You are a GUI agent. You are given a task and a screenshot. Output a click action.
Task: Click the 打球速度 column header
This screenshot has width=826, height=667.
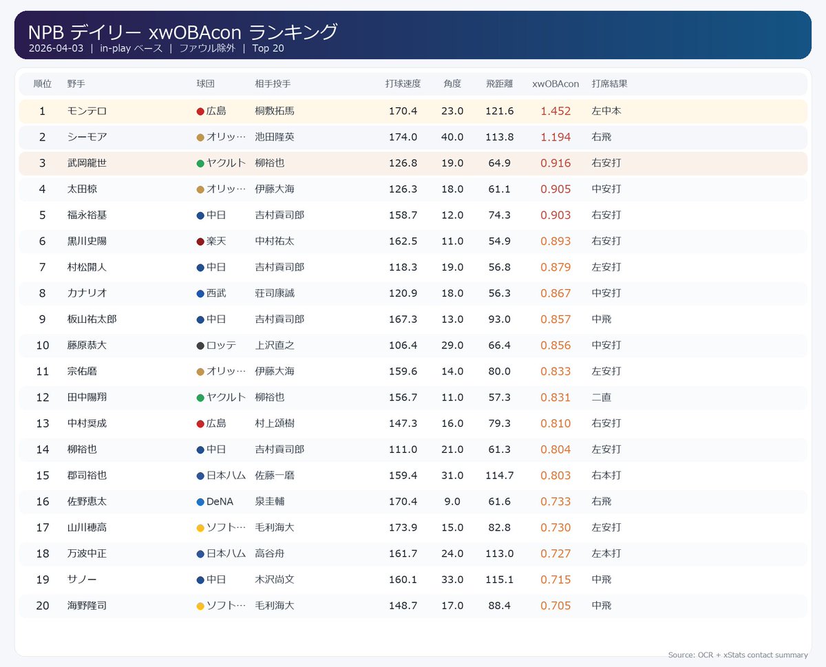point(403,84)
